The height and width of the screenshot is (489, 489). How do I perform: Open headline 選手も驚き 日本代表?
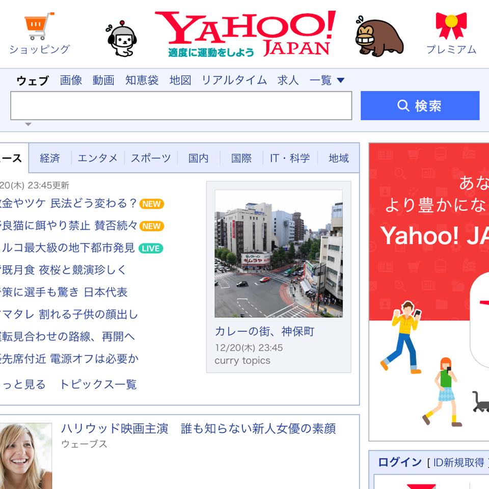[x=64, y=292]
